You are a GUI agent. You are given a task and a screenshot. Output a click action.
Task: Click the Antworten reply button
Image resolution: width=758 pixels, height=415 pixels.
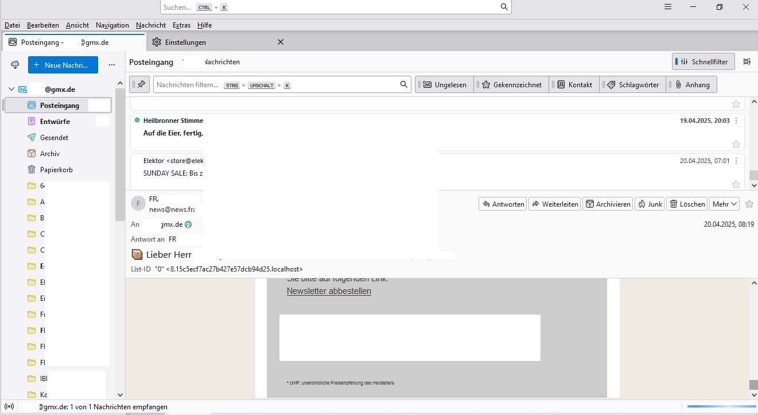click(503, 204)
